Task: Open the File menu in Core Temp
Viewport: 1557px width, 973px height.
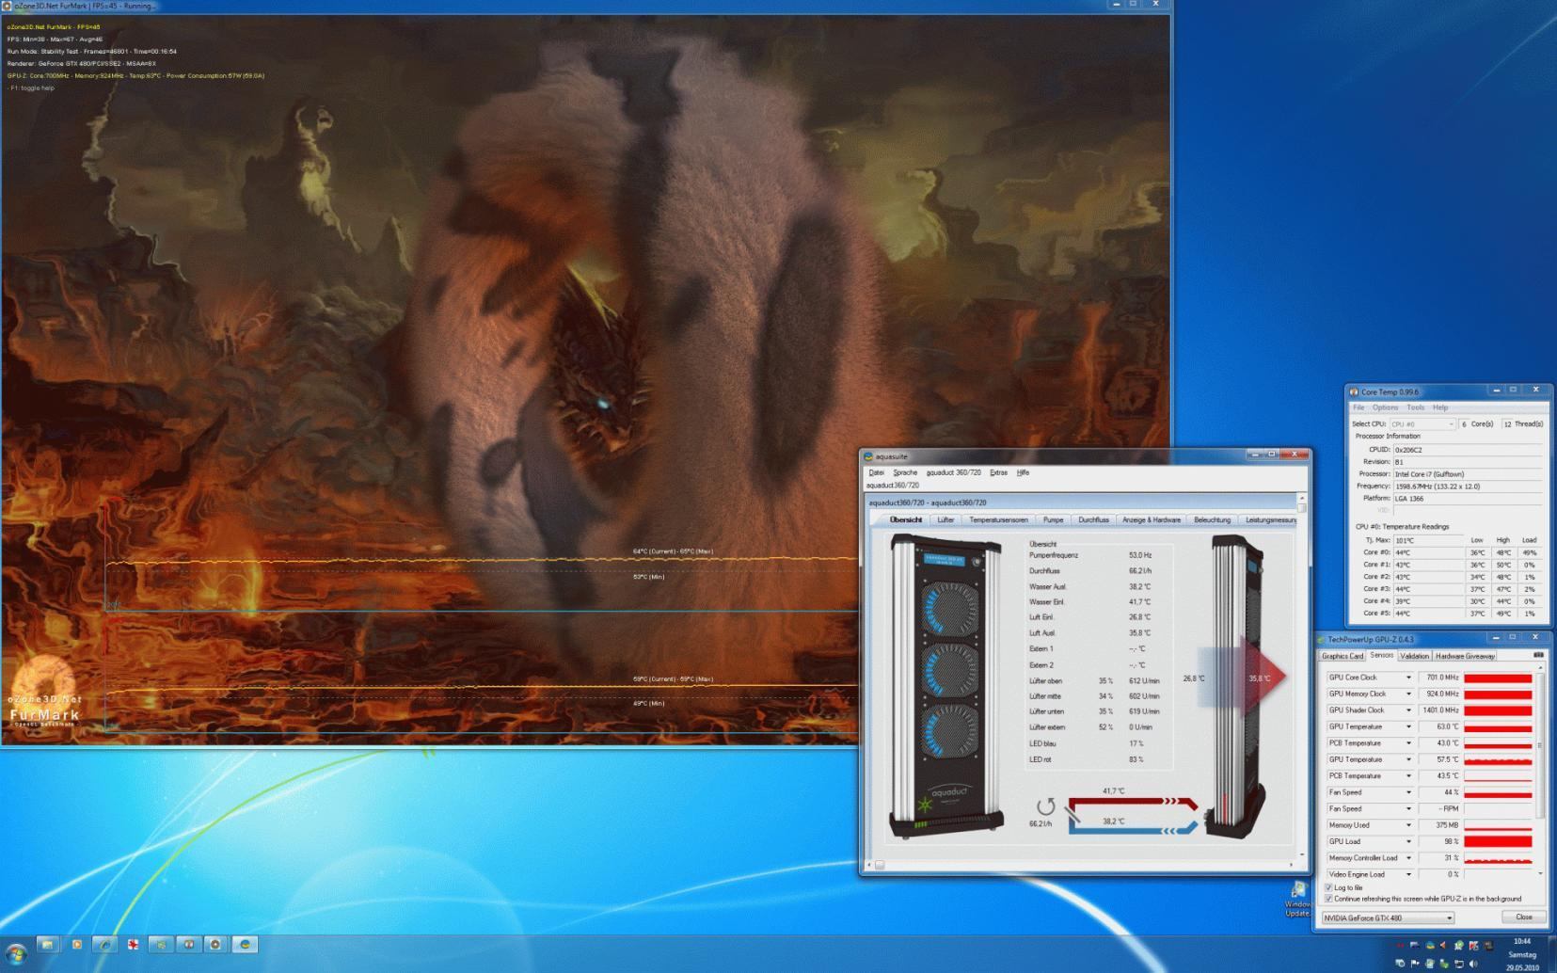Action: click(x=1358, y=407)
